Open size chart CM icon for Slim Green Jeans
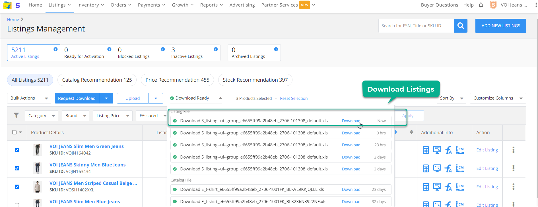The height and width of the screenshot is (207, 538). click(x=460, y=150)
